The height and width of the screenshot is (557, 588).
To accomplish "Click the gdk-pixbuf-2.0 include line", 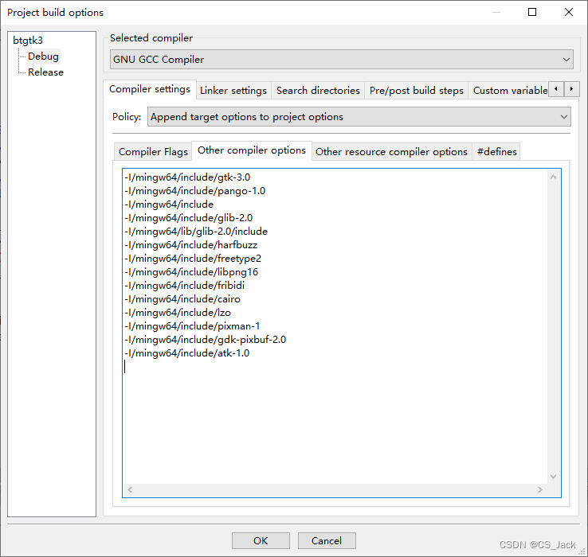I will click(x=205, y=339).
